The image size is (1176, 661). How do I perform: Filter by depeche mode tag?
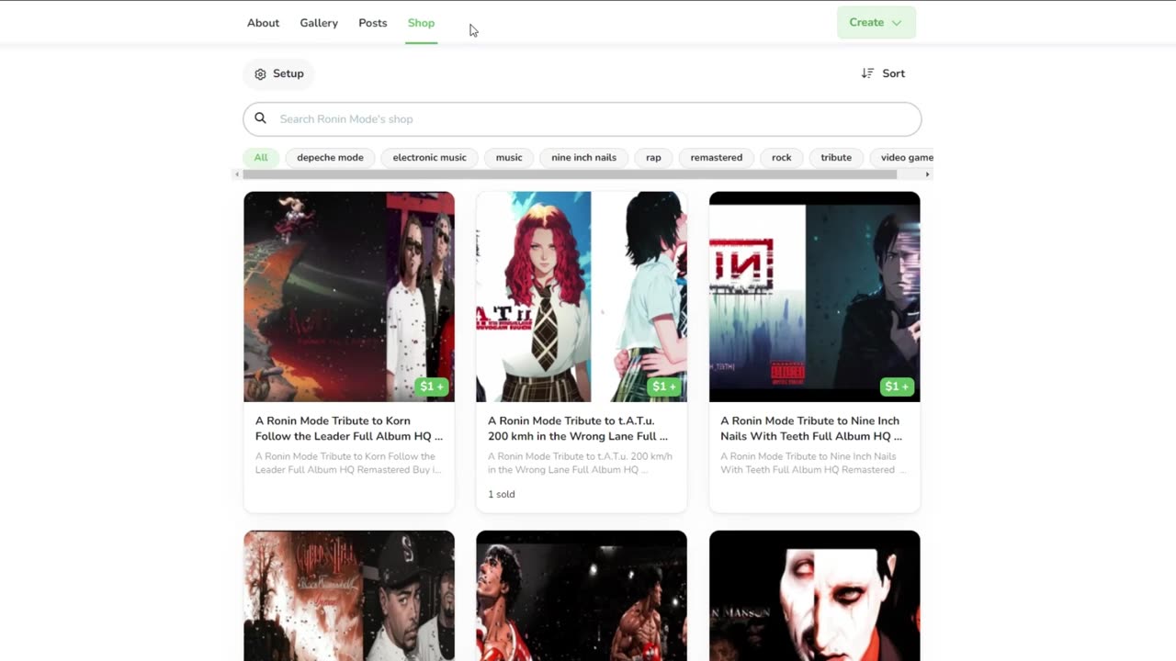[330, 158]
